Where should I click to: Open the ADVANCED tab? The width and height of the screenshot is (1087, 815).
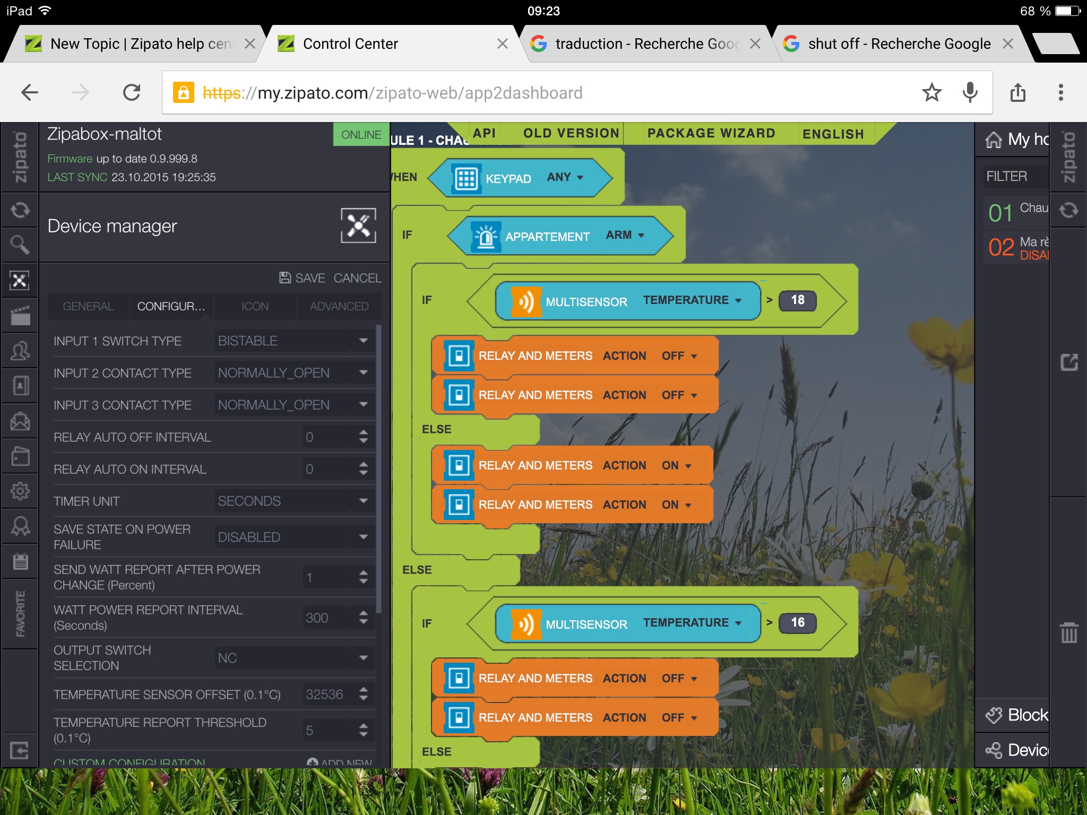click(339, 306)
